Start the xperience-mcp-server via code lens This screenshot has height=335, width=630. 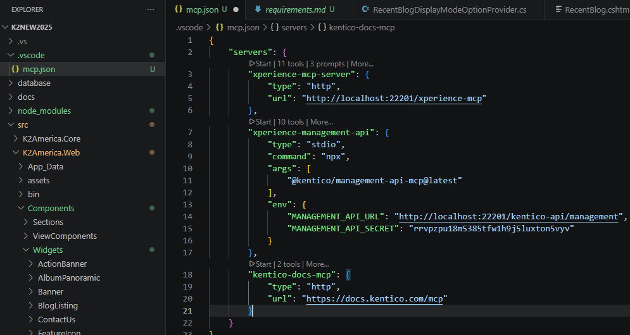(x=260, y=63)
